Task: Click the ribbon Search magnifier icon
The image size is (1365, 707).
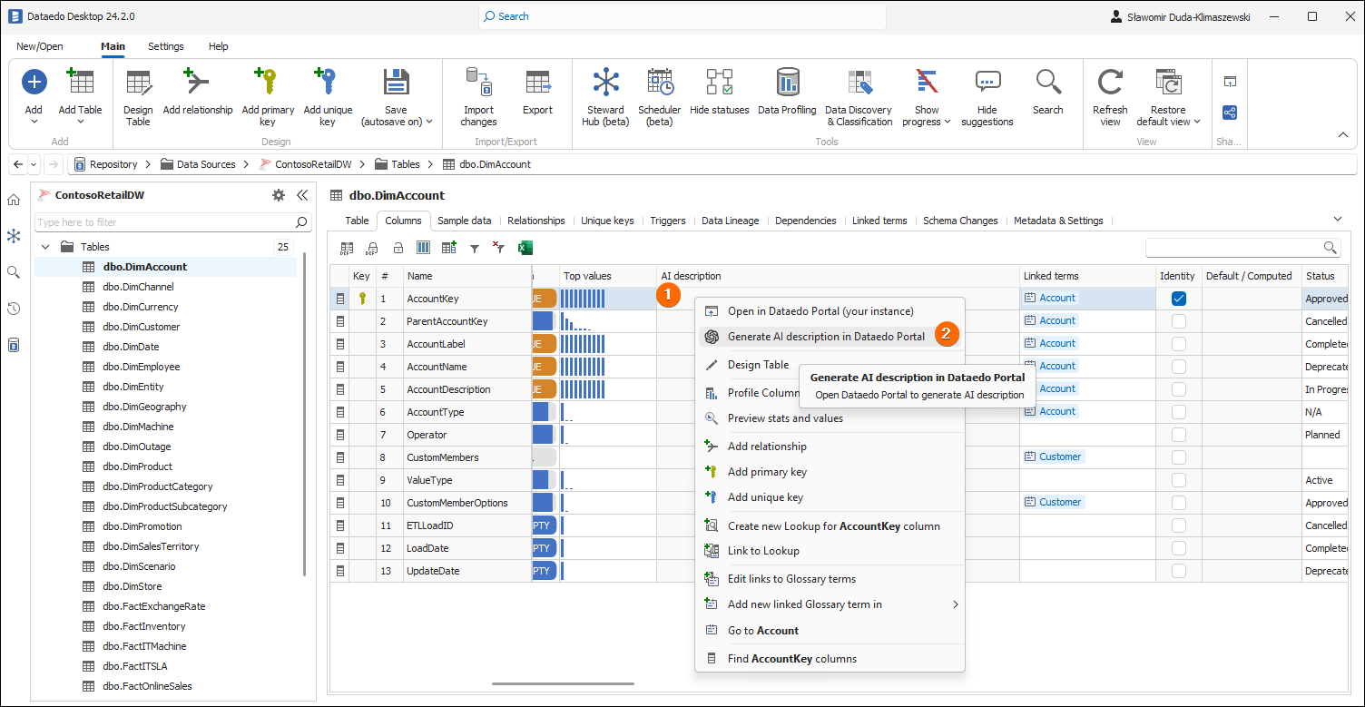Action: point(1048,83)
